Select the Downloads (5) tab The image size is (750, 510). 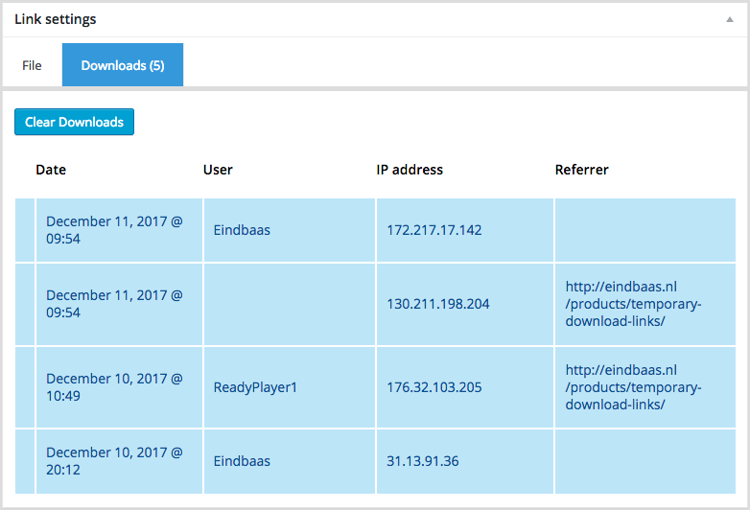pos(122,65)
